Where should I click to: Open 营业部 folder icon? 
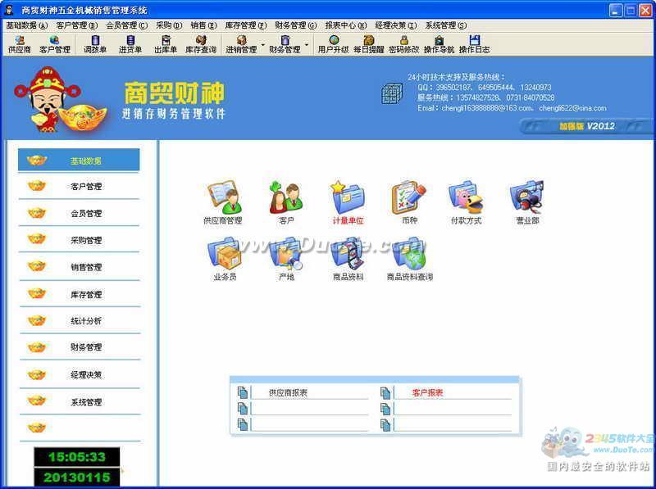tap(526, 202)
